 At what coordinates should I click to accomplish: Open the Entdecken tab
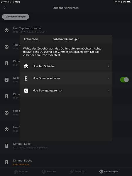(x=77, y=172)
